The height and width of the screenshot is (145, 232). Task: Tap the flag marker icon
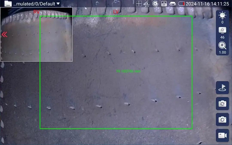coord(222,87)
